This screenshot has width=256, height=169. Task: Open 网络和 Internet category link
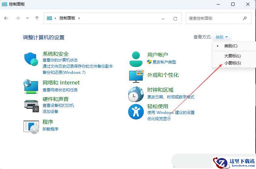point(61,83)
